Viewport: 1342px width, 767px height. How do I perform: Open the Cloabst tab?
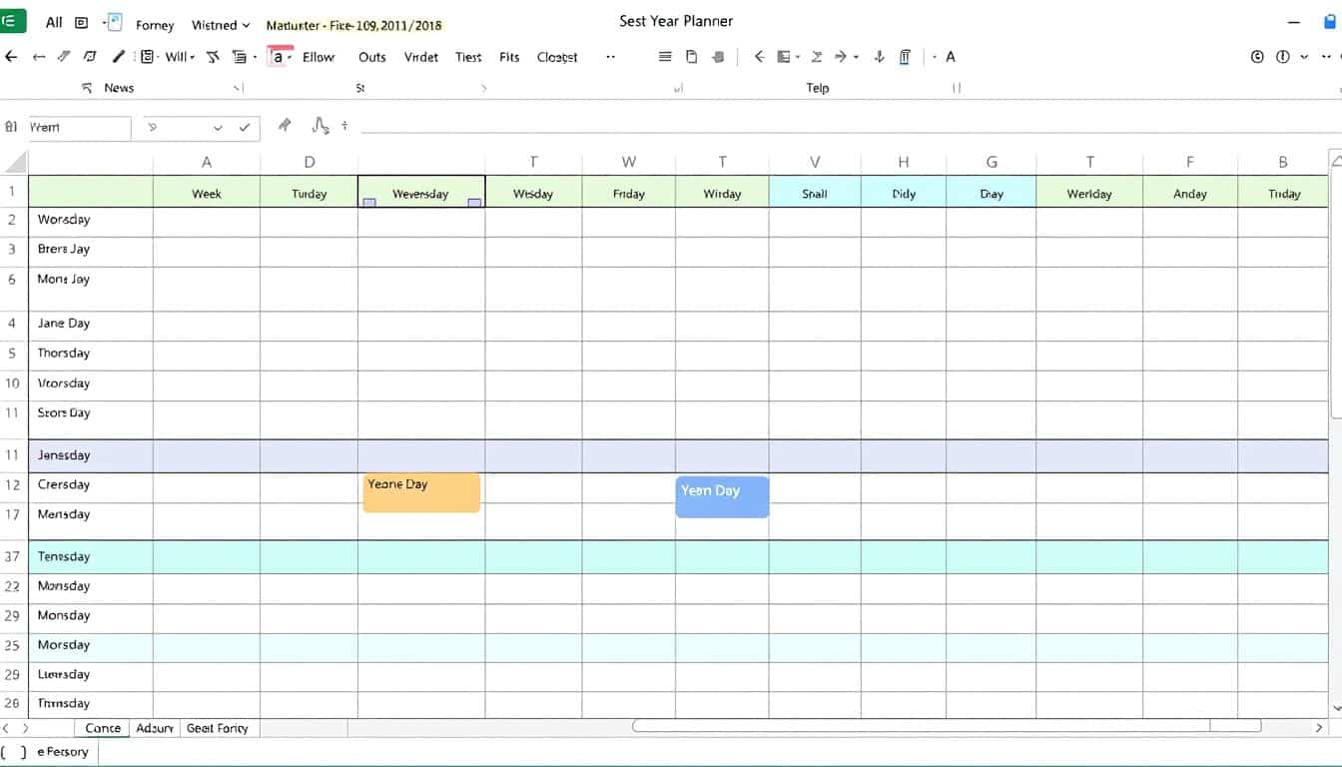[557, 57]
